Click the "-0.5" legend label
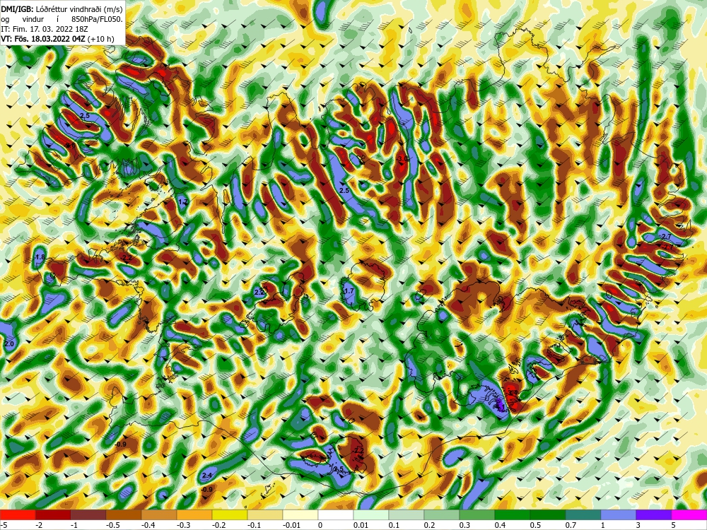The height and width of the screenshot is (530, 707). (x=112, y=525)
